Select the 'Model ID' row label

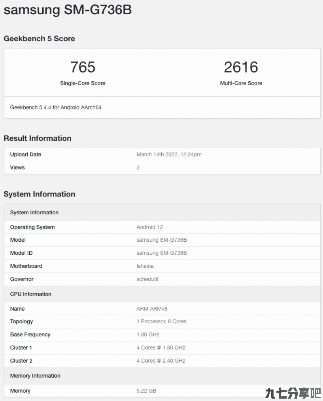[x=21, y=253]
